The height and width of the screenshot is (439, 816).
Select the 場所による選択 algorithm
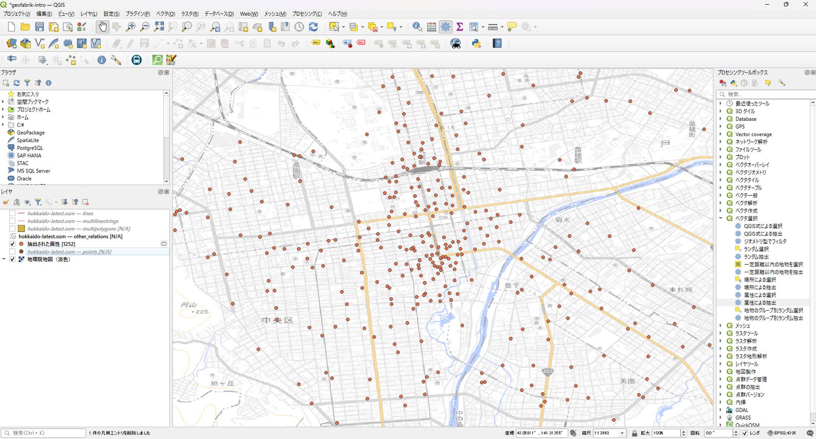tap(759, 280)
